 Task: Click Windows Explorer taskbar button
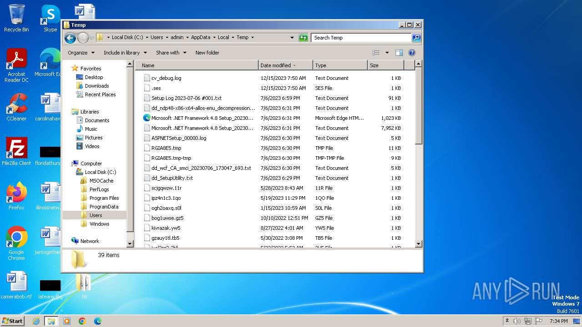[x=51, y=321]
